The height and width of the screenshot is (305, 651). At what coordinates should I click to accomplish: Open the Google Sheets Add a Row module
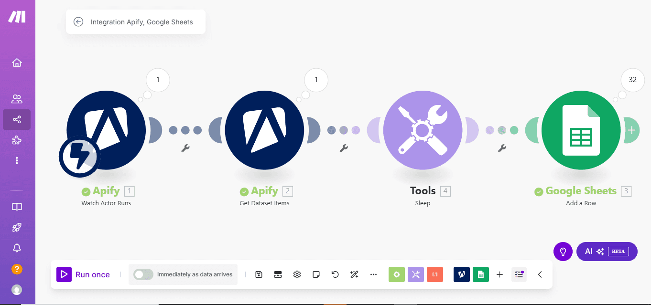[581, 130]
